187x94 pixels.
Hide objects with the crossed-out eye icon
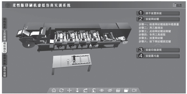click(x=110, y=90)
